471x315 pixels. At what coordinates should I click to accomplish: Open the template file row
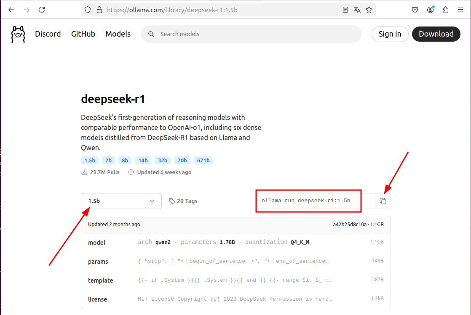coord(236,280)
